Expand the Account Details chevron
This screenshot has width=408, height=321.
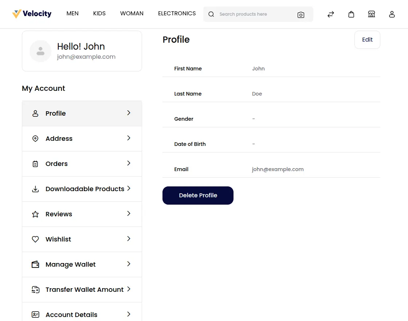(128, 314)
